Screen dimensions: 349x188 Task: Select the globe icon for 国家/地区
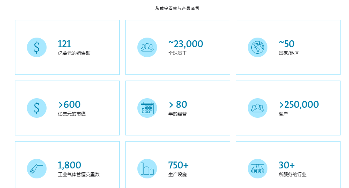(257, 48)
